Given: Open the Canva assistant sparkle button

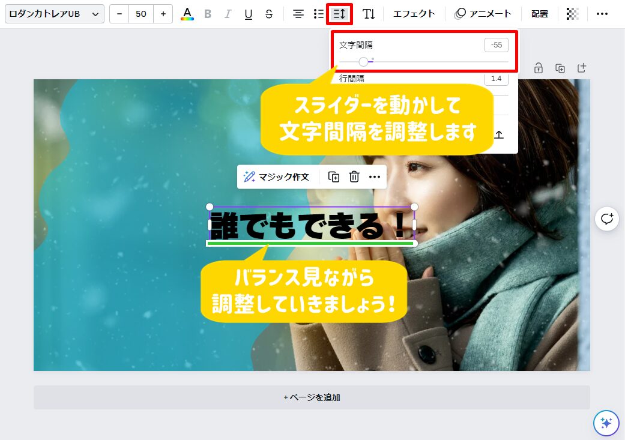Looking at the screenshot, I should [x=606, y=423].
